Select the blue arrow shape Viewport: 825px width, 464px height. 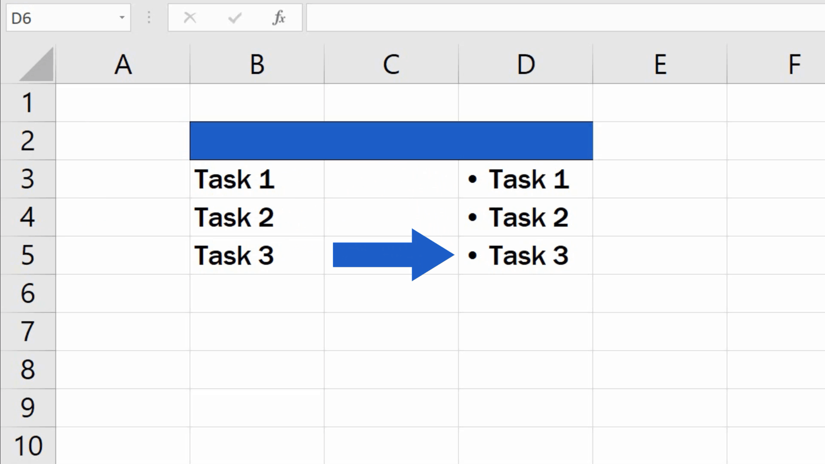(397, 255)
